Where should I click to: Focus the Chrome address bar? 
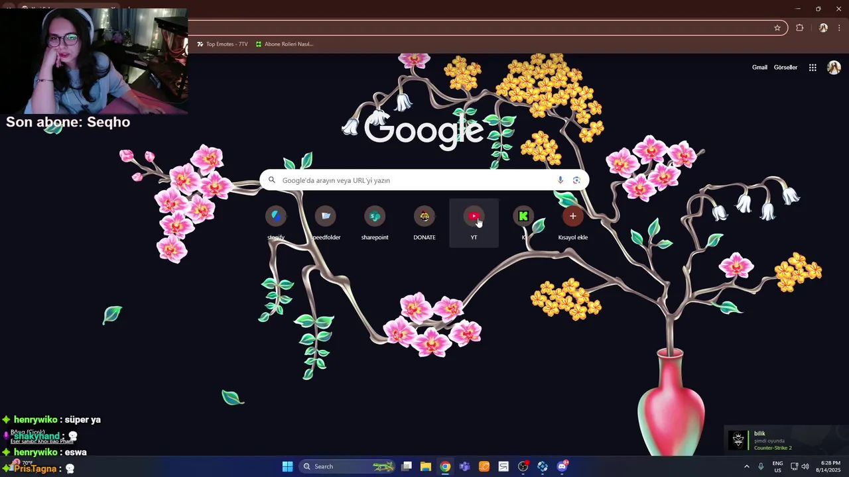pos(478,28)
